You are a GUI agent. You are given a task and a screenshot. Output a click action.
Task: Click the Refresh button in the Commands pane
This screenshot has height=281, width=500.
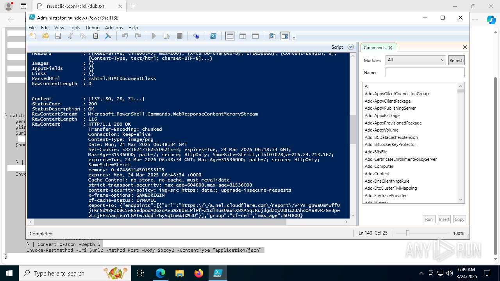pyautogui.click(x=456, y=60)
